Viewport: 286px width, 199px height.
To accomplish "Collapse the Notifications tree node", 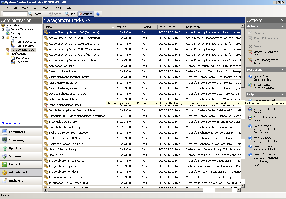I will [x=3, y=54].
